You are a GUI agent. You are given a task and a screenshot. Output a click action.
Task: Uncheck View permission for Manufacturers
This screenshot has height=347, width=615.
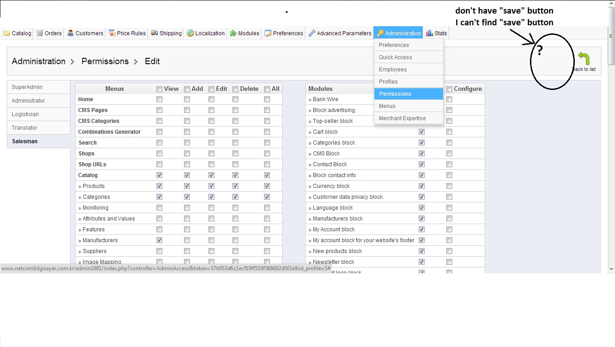point(159,240)
